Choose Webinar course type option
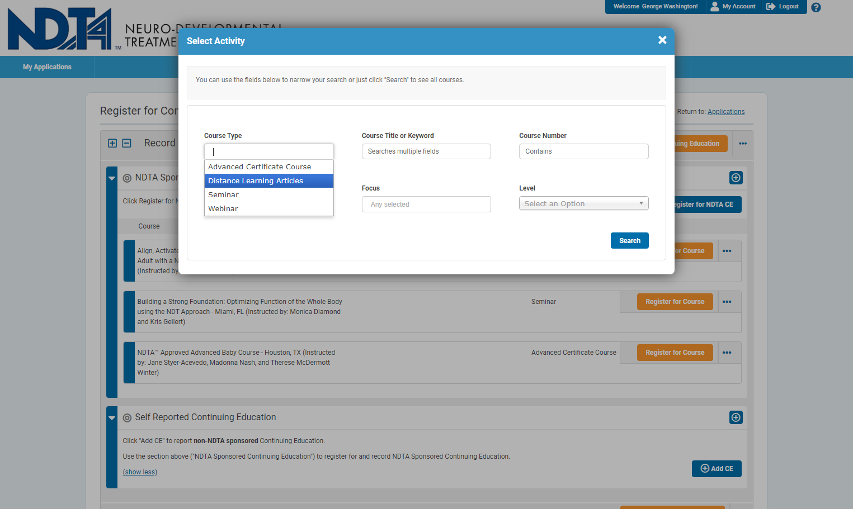 tap(269, 208)
